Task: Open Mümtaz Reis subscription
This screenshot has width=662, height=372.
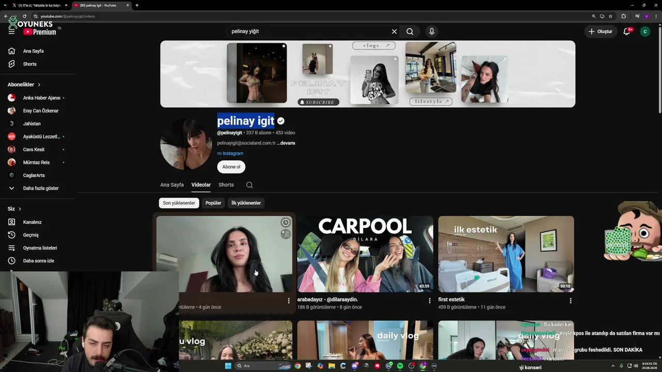Action: pos(36,162)
